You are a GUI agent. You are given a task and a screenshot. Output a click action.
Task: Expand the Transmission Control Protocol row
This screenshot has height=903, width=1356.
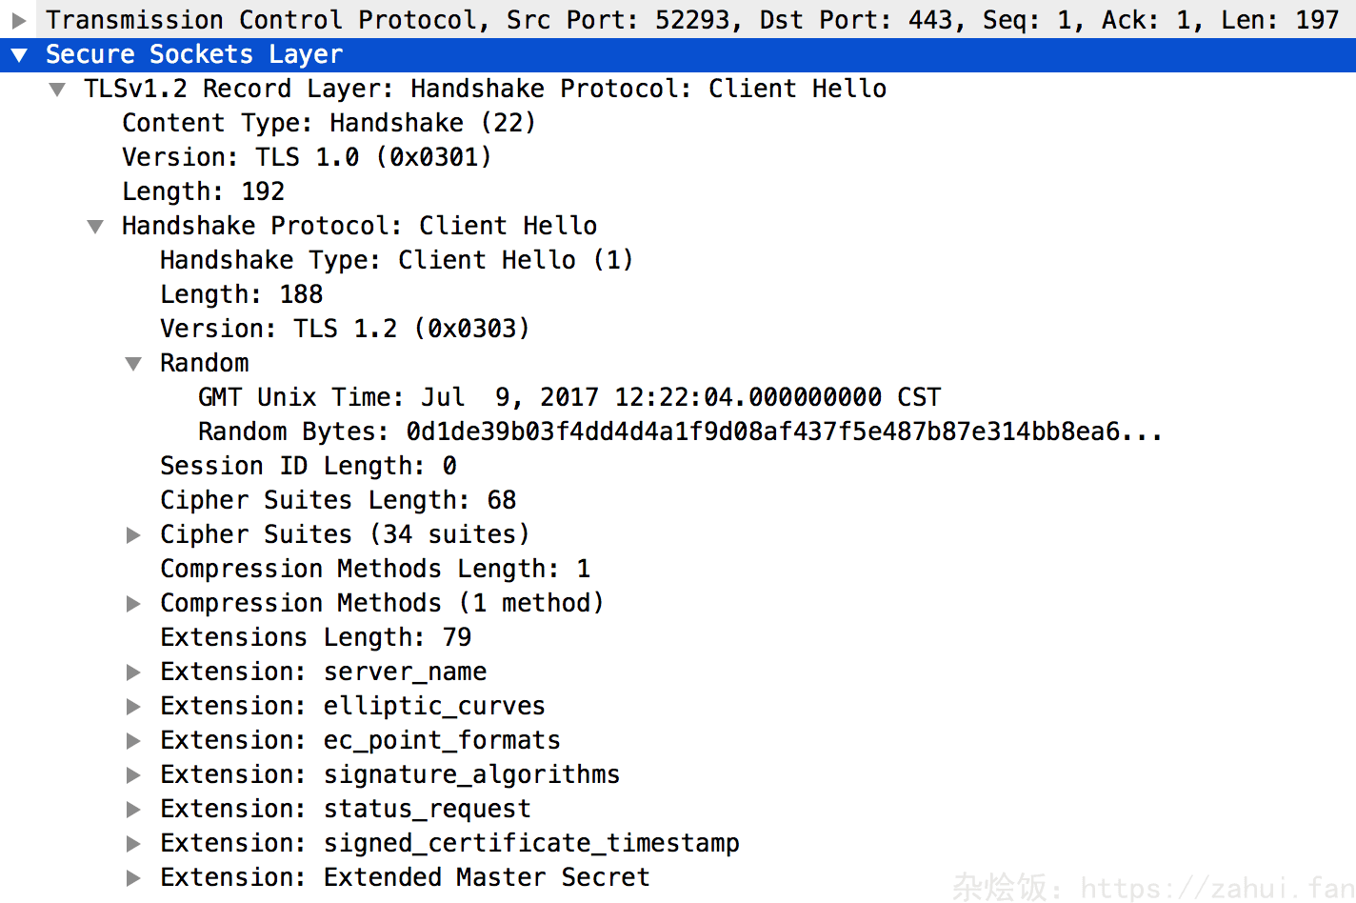coord(19,20)
